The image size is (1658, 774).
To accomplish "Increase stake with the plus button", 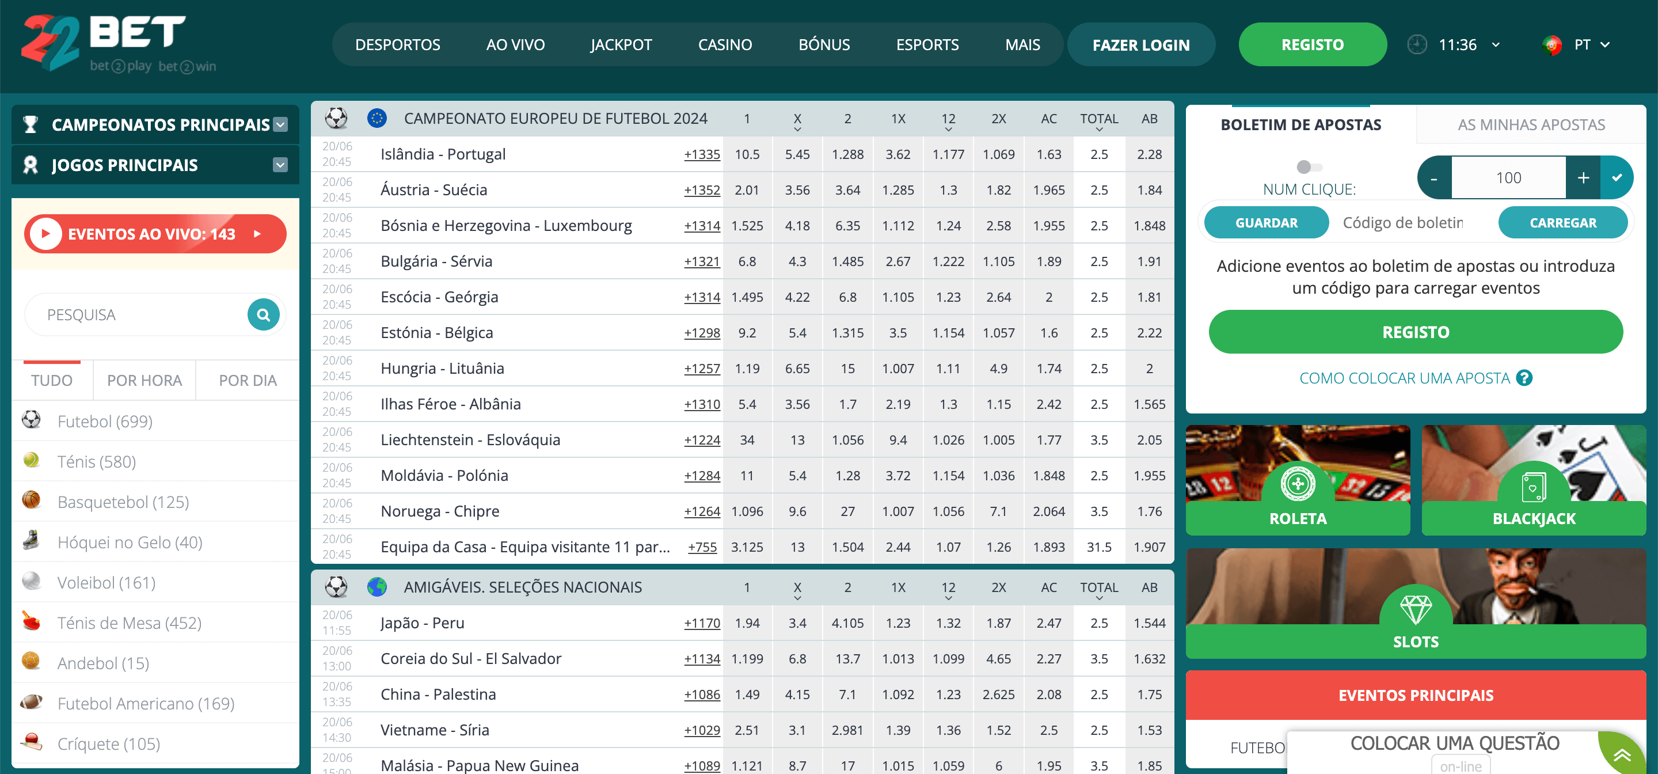I will tap(1583, 178).
